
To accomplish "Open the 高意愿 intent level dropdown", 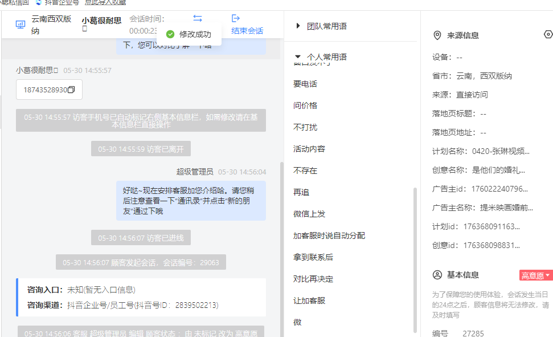I will 536,275.
